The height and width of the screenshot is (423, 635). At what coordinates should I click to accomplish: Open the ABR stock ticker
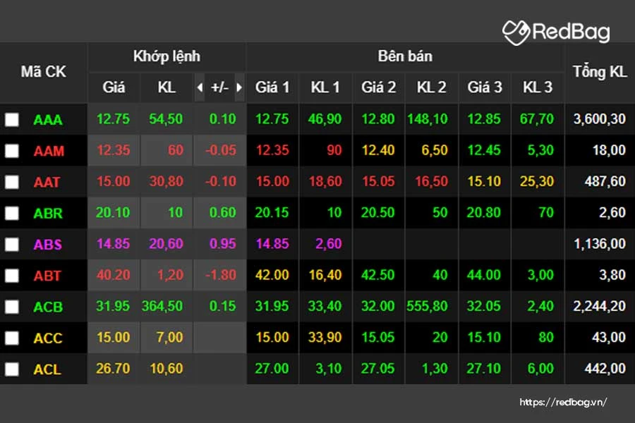coord(48,213)
